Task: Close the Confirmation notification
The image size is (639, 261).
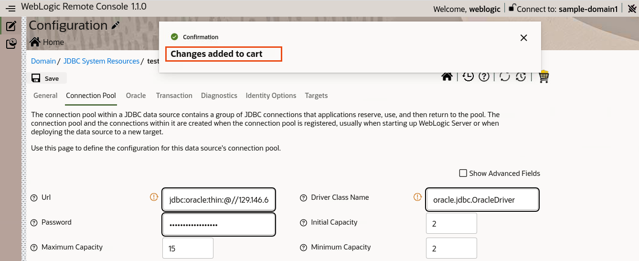Action: (523, 38)
